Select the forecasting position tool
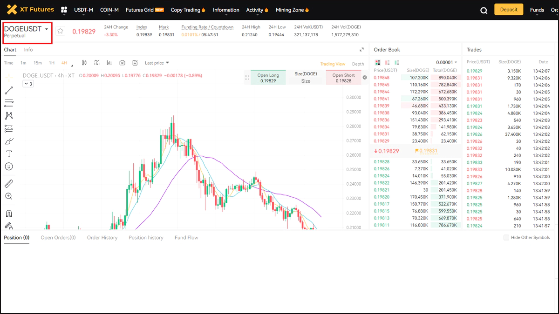The width and height of the screenshot is (559, 314). click(9, 128)
